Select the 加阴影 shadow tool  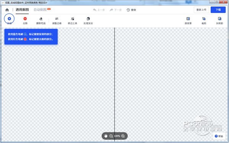click(219, 21)
